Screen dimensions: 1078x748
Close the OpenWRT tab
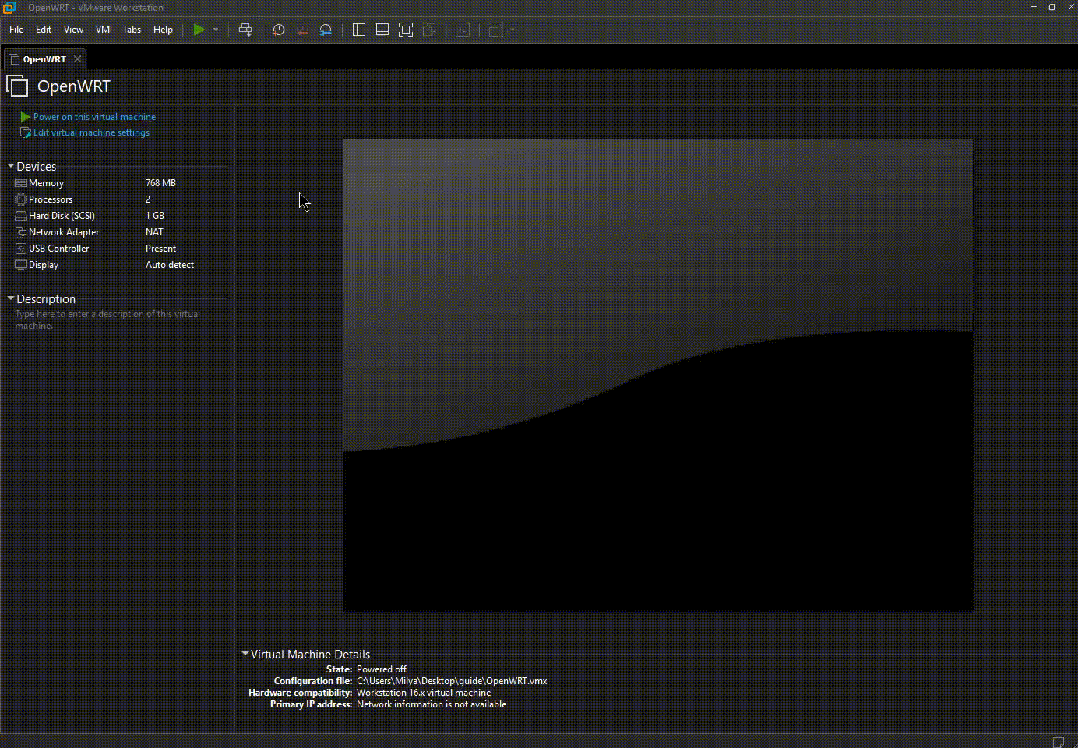77,59
